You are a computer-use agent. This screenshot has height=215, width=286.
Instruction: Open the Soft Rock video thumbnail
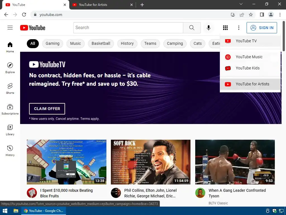[x=151, y=162]
